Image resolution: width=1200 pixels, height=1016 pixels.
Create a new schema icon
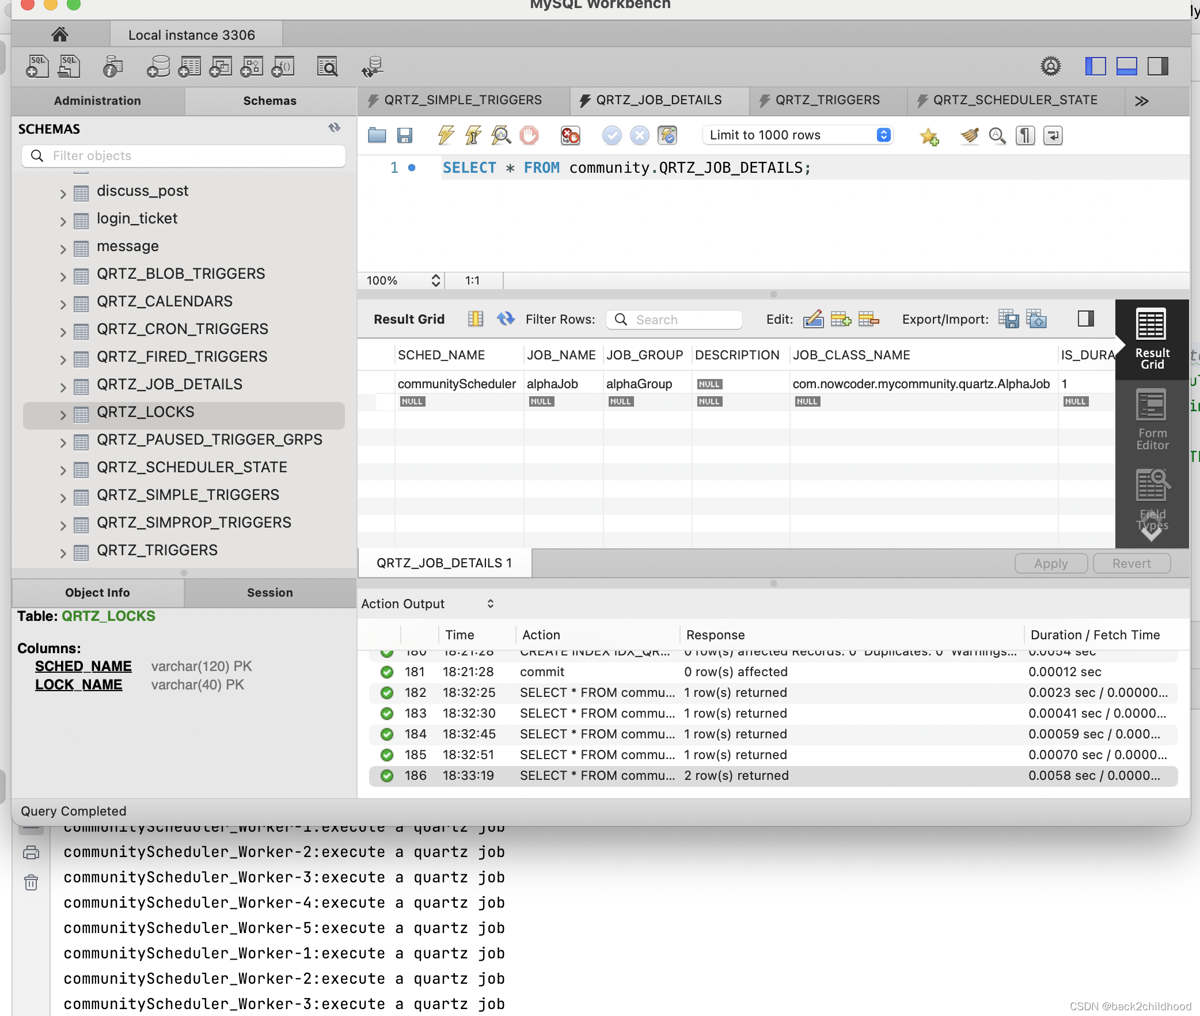pos(158,66)
